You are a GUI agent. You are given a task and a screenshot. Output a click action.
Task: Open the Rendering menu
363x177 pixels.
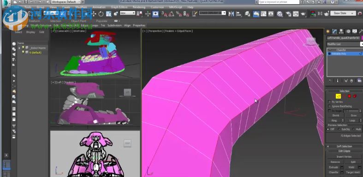(139, 7)
